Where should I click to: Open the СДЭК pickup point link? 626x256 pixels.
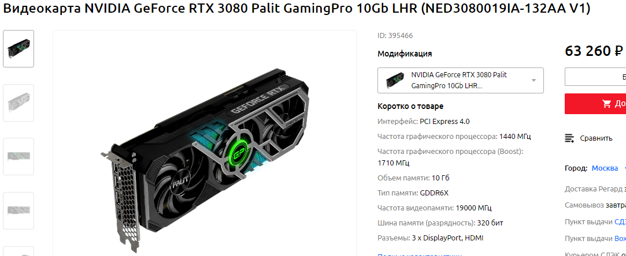coord(620,222)
